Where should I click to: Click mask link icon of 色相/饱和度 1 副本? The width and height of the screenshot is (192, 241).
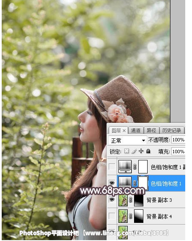point(135,167)
